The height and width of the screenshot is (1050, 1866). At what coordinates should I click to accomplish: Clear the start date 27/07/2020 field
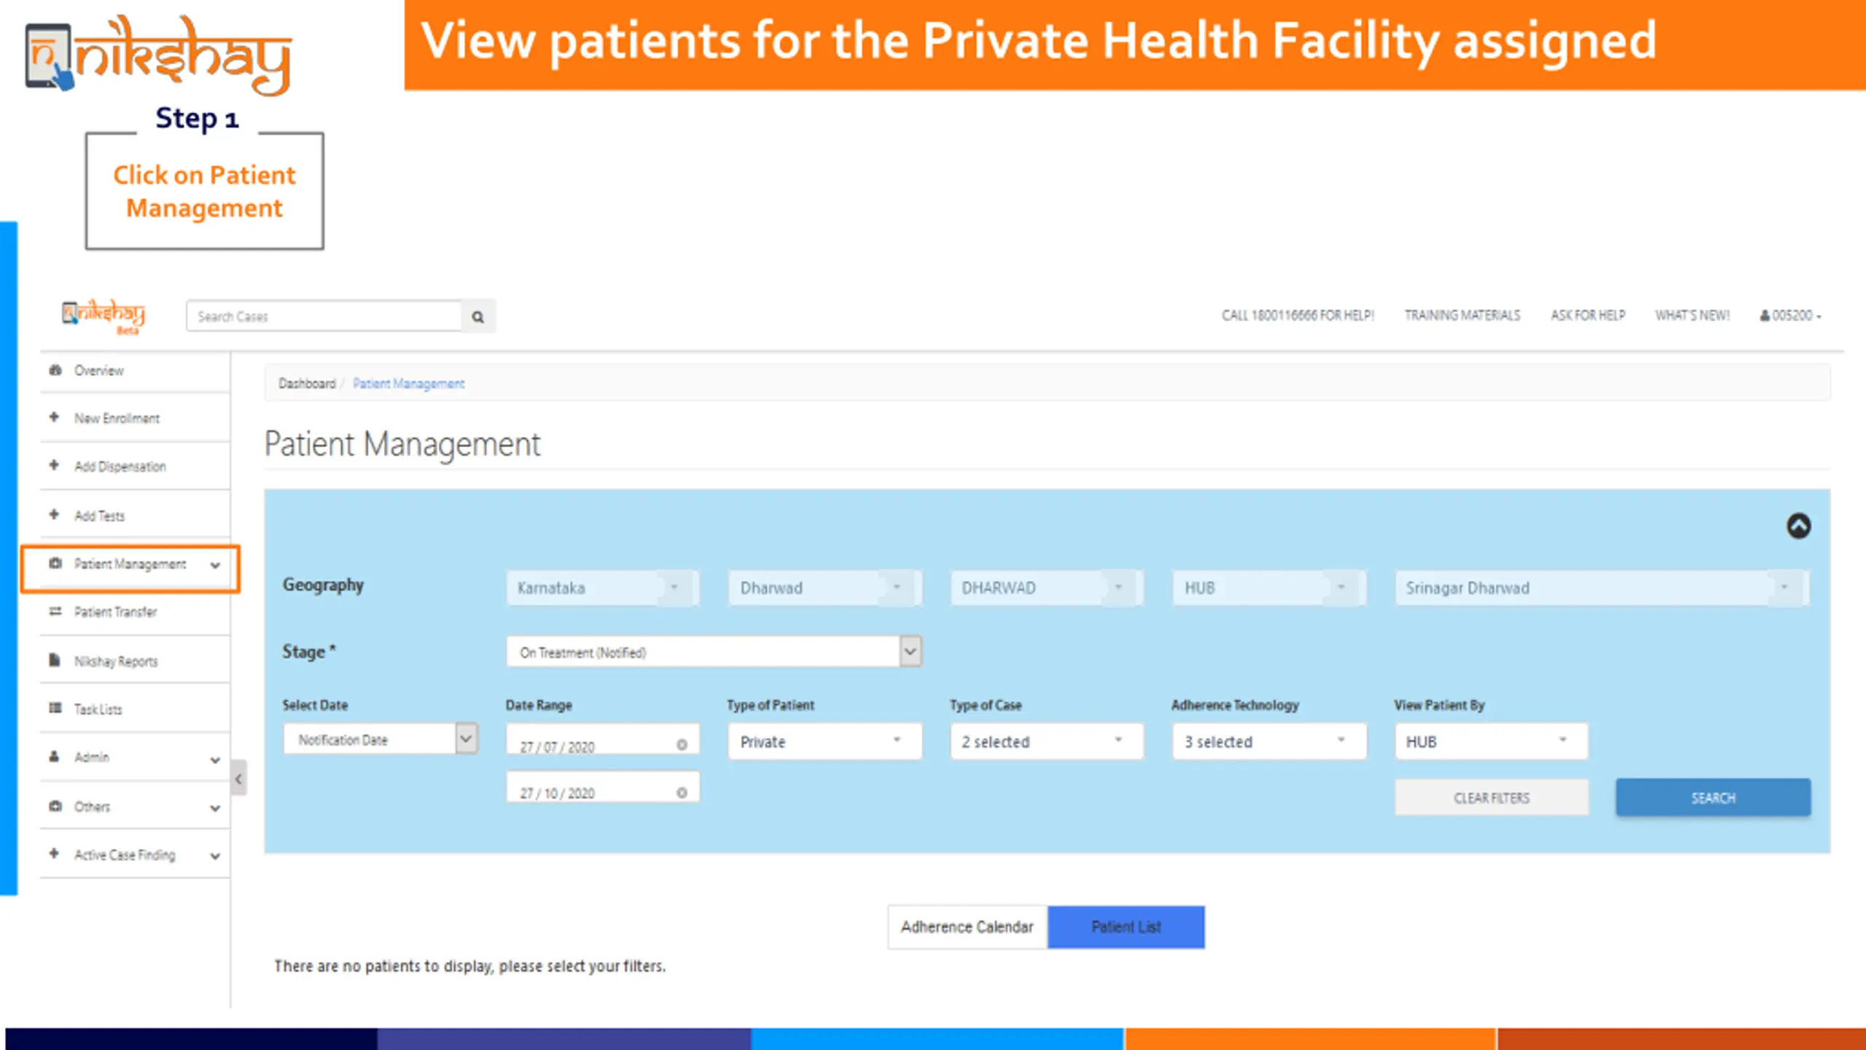point(682,744)
